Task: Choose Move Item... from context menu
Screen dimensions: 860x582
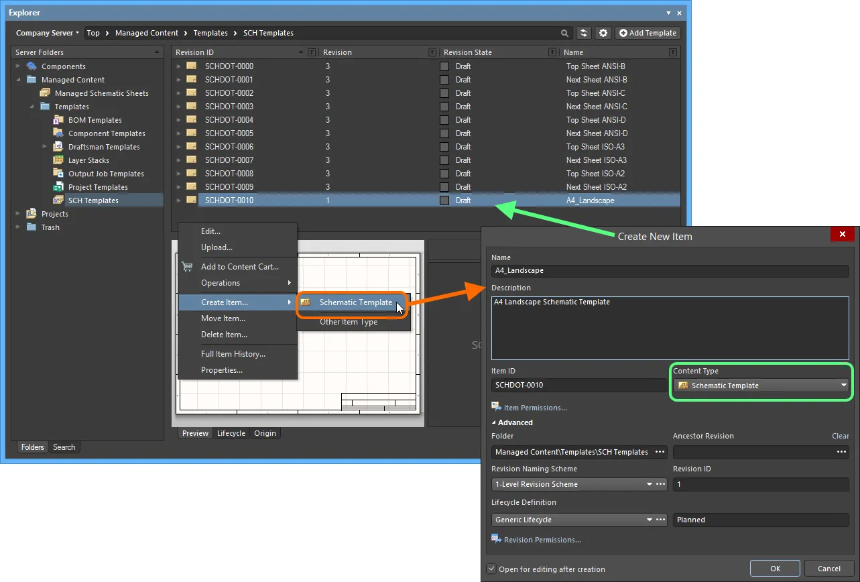Action: [x=238, y=318]
